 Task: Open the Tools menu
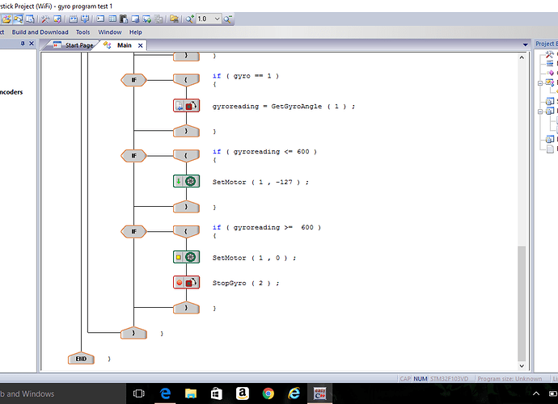pyautogui.click(x=83, y=32)
